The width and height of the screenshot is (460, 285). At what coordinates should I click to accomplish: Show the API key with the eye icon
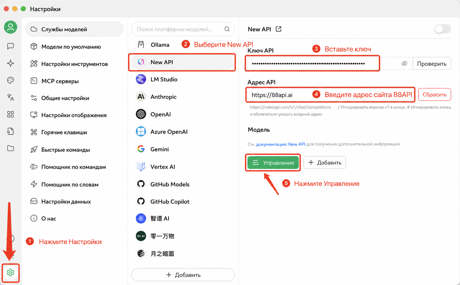(x=404, y=63)
